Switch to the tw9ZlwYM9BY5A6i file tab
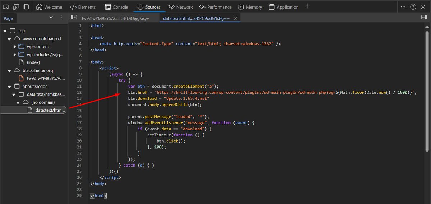This screenshot has width=431, height=204. [115, 18]
